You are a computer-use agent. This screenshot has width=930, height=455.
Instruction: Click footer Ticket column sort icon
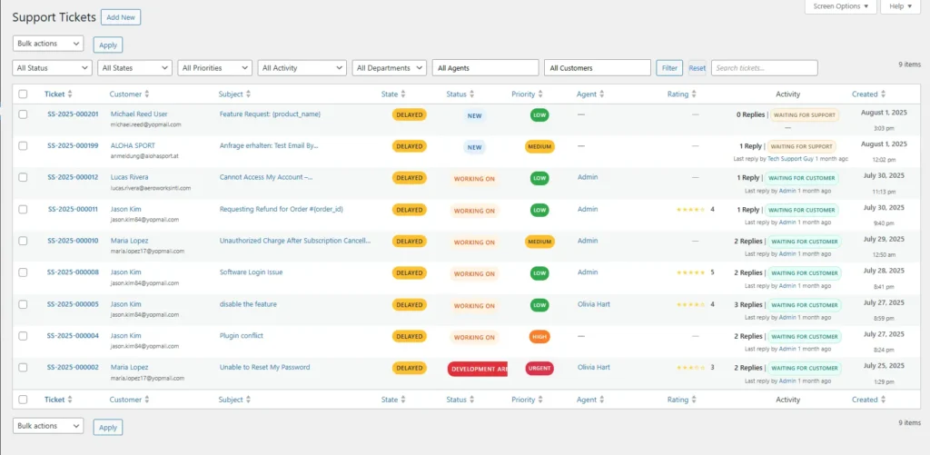coord(70,400)
